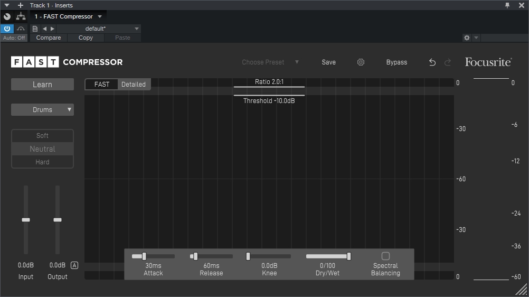The image size is (529, 297).
Task: Undo the last change in plugin
Action: click(432, 62)
